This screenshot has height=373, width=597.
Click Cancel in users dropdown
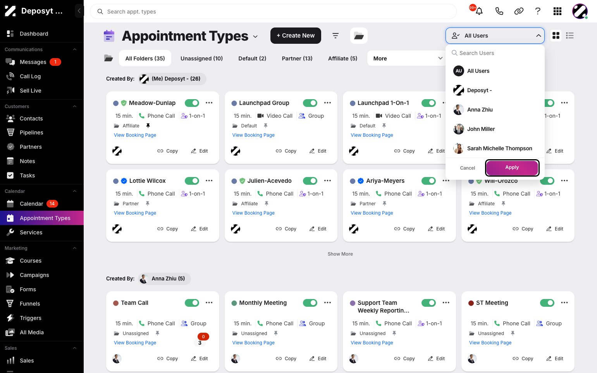pos(467,168)
